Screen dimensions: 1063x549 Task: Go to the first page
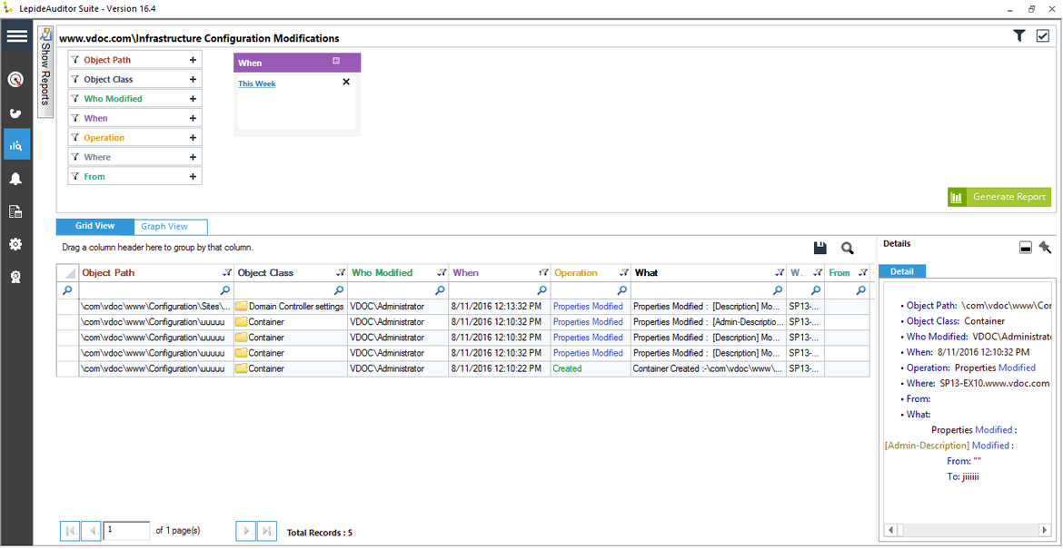[x=70, y=531]
